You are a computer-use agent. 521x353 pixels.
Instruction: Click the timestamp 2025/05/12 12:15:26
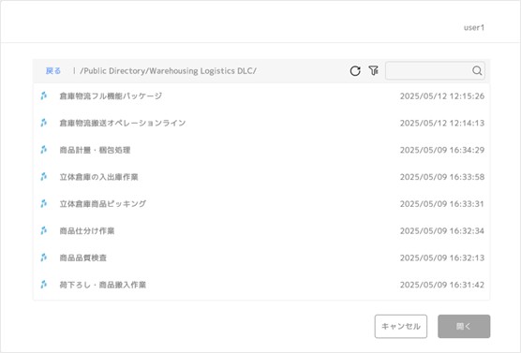tap(442, 96)
